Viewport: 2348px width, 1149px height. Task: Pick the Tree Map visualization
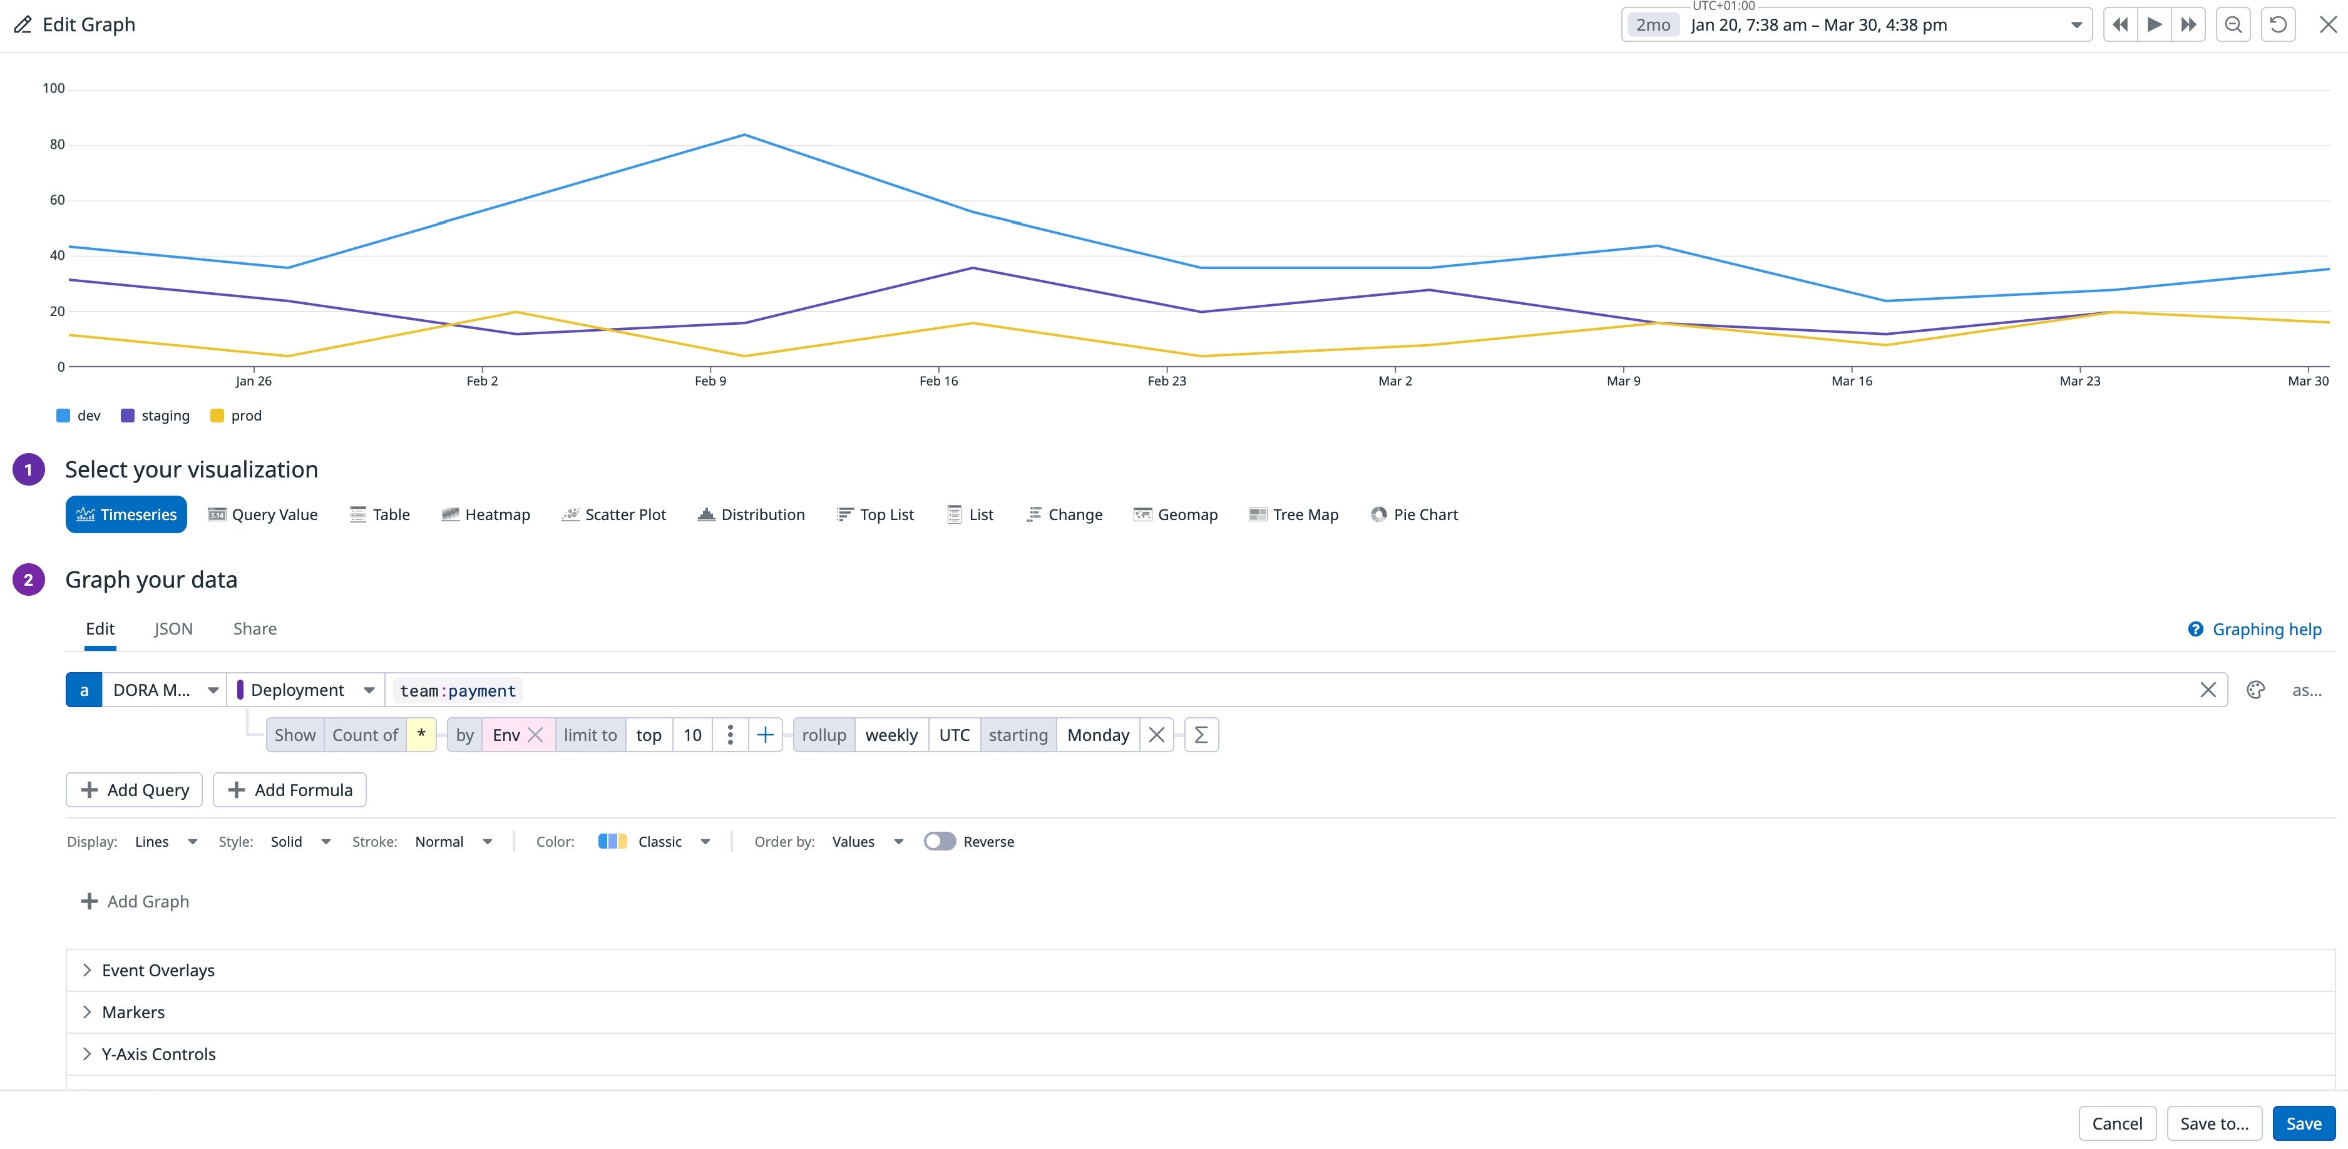pyautogui.click(x=1293, y=514)
